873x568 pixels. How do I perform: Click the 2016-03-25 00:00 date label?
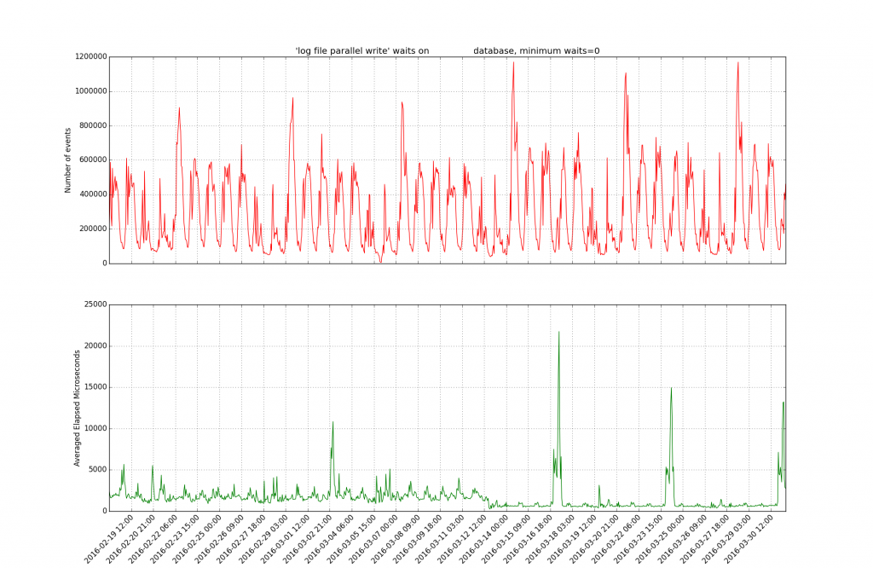(662, 536)
